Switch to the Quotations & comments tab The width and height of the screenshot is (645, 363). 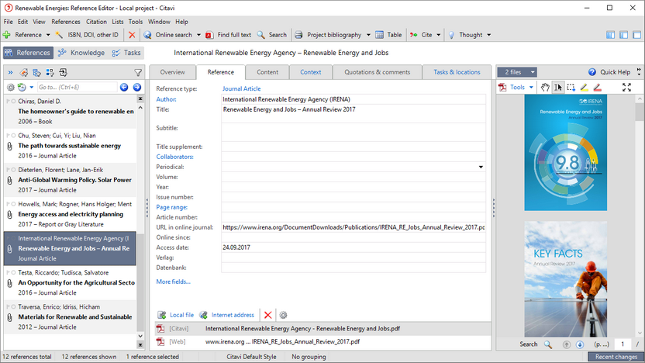378,72
